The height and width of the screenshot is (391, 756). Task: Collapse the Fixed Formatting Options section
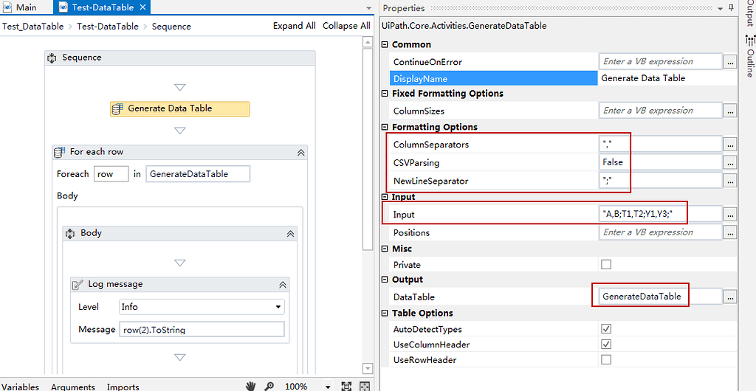click(x=385, y=94)
